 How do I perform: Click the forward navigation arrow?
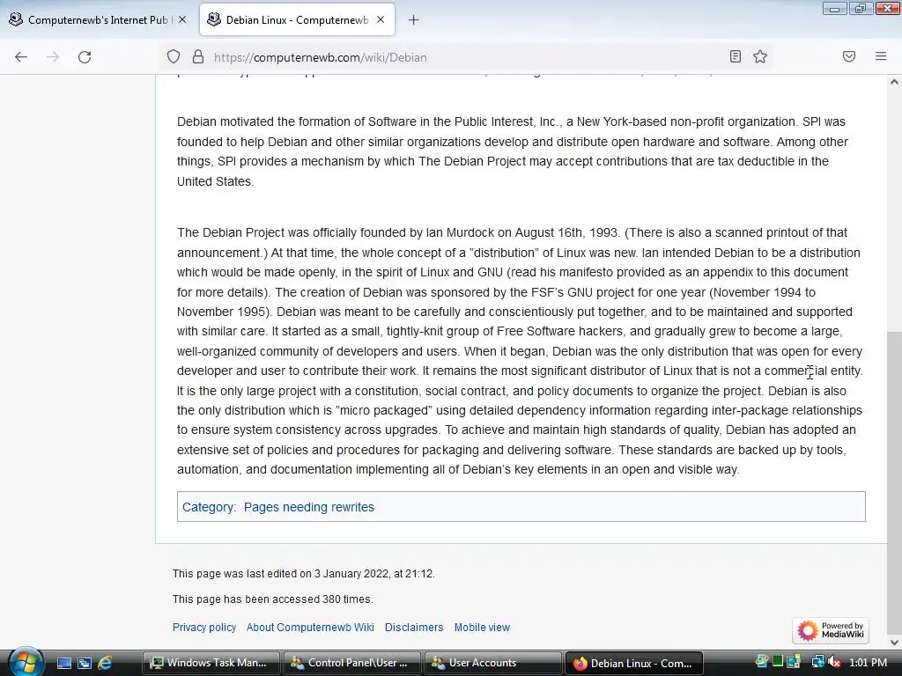[53, 57]
